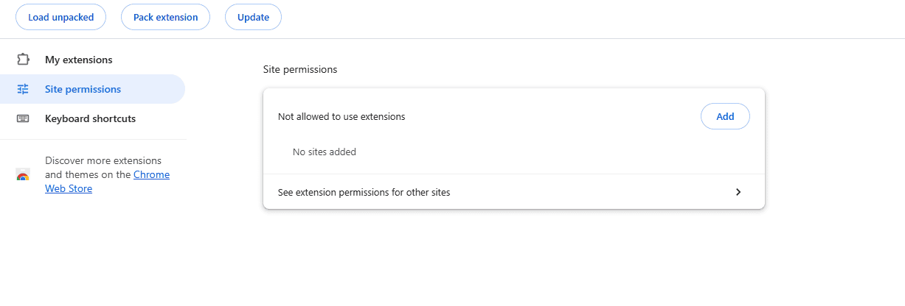
Task: Add a site not allowed extensions
Action: pos(725,116)
